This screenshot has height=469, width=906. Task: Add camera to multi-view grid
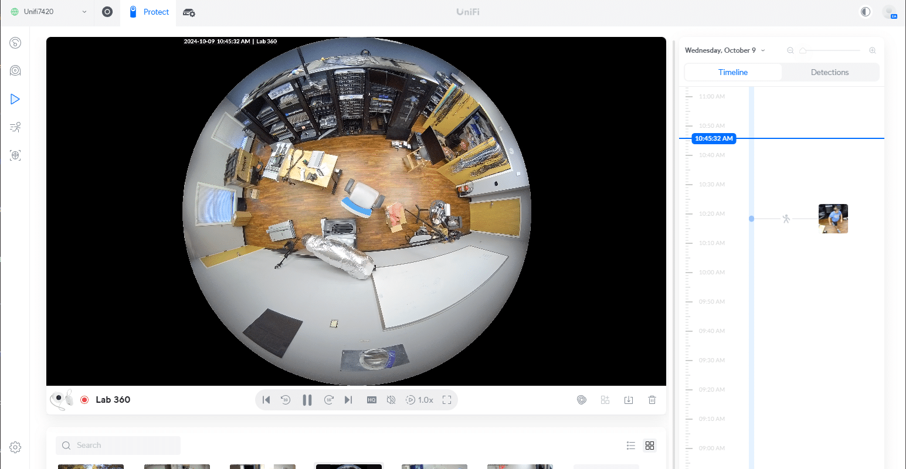tap(605, 400)
